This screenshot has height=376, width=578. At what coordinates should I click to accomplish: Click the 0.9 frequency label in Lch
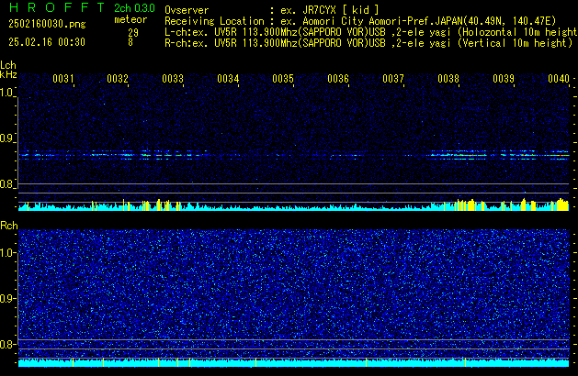(x=6, y=138)
